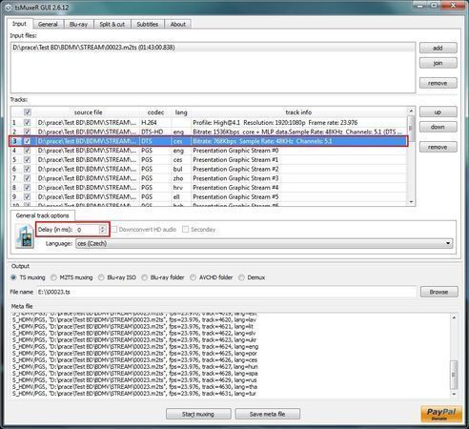The height and width of the screenshot is (429, 469).
Task: Select M2TS muxing output option
Action: [53, 277]
